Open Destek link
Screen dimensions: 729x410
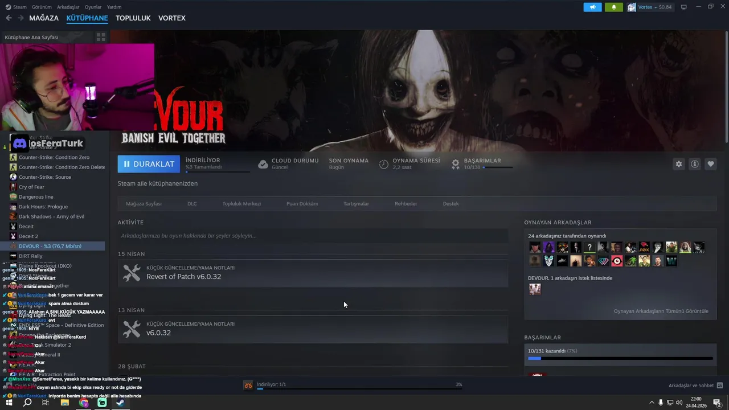coord(450,203)
